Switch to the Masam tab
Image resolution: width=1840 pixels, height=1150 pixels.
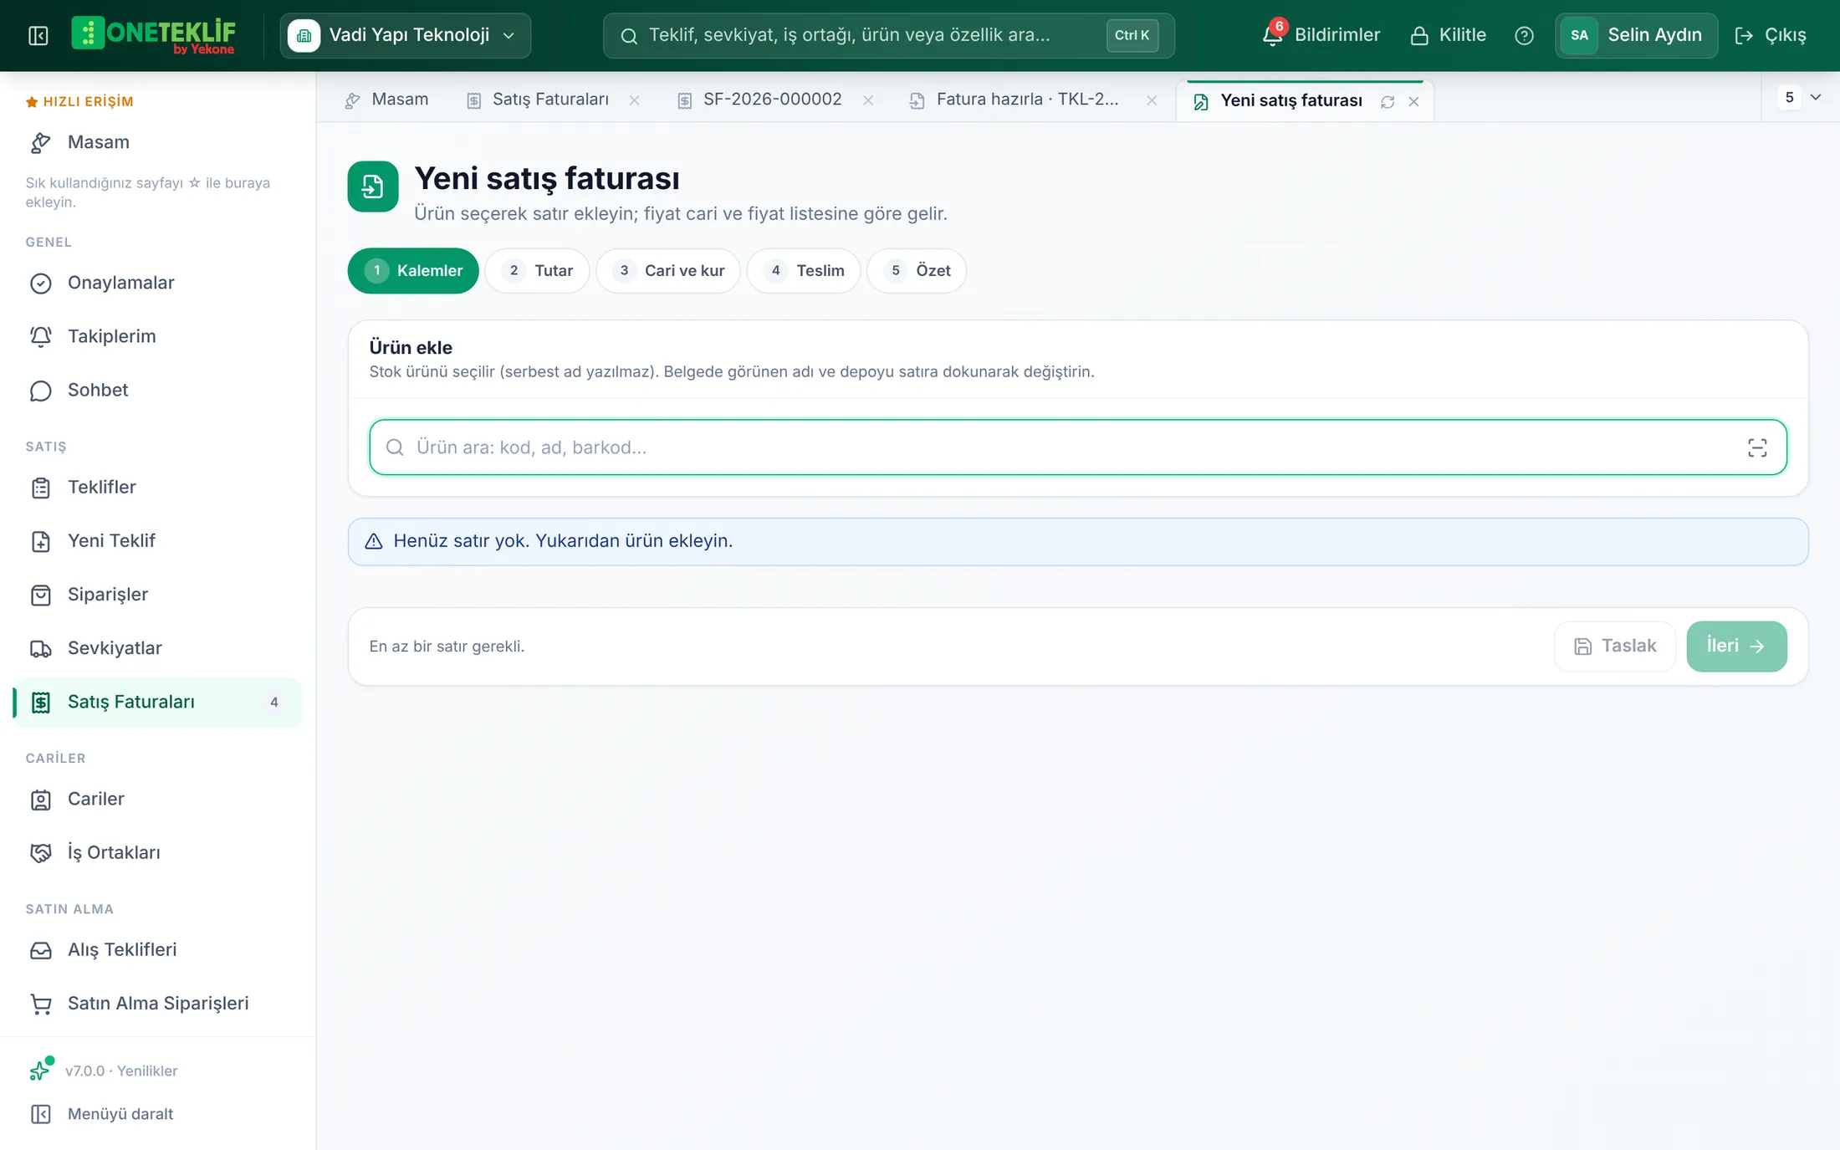pos(386,100)
